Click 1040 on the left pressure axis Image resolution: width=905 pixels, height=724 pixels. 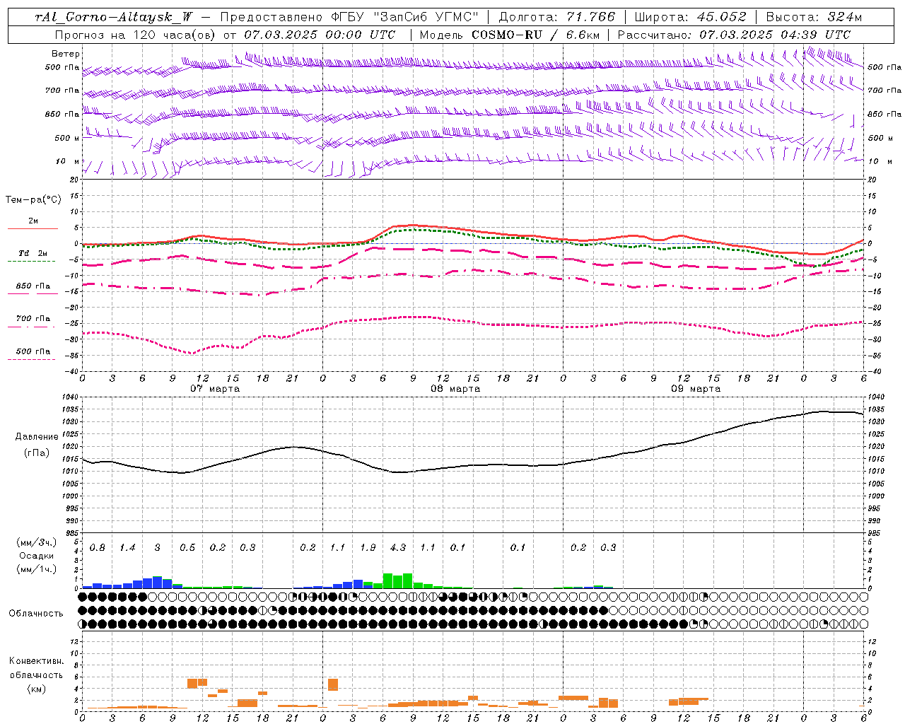pos(72,397)
